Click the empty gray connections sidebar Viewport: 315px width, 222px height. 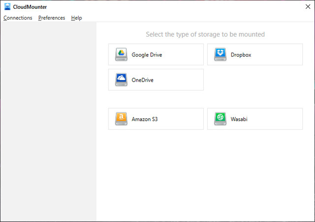pos(48,123)
